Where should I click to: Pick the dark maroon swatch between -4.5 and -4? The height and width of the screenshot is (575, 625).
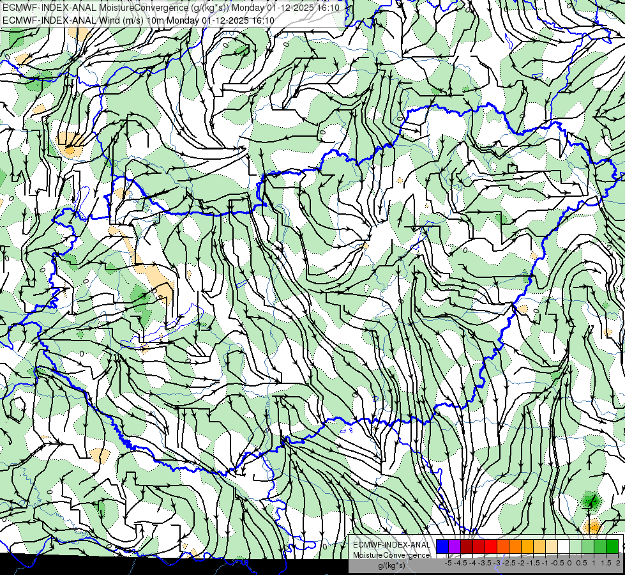tap(467, 546)
